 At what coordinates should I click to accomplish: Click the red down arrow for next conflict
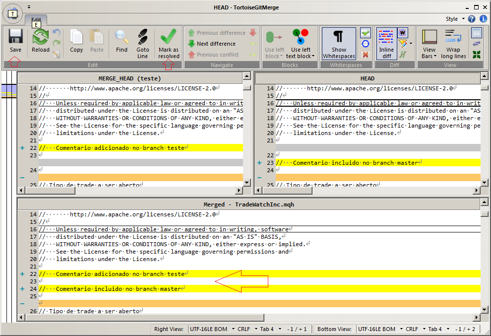pos(253,32)
